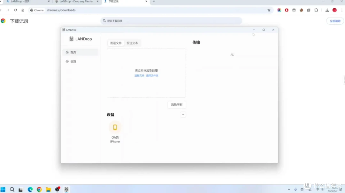Click the Clear All downloads button in Chrome
Viewport: 345px width, 193px height.
click(x=335, y=21)
